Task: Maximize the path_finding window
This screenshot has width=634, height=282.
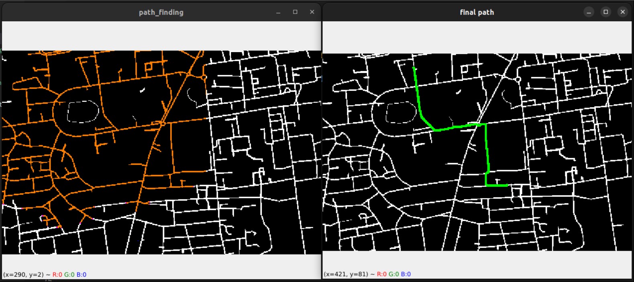Action: point(295,12)
